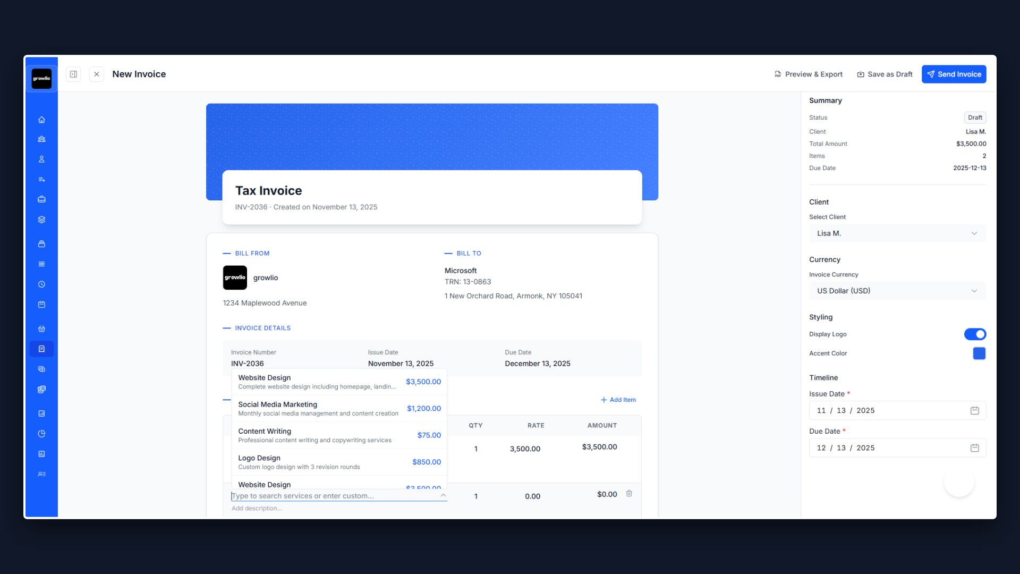Toggle the Display Logo switch
The image size is (1020, 574).
coord(974,334)
